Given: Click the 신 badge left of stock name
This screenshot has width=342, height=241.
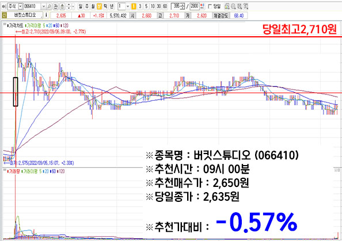Looking at the screenshot, I should click(x=5, y=16).
